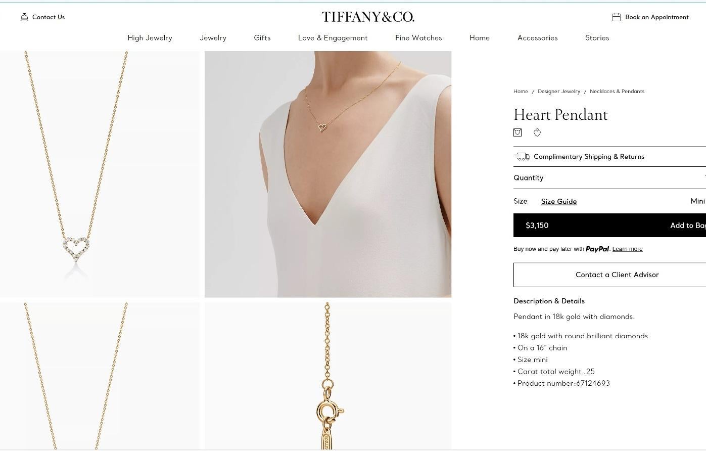Open the model wearing pendant photo
Screen dimensions: 706x451
tap(328, 174)
